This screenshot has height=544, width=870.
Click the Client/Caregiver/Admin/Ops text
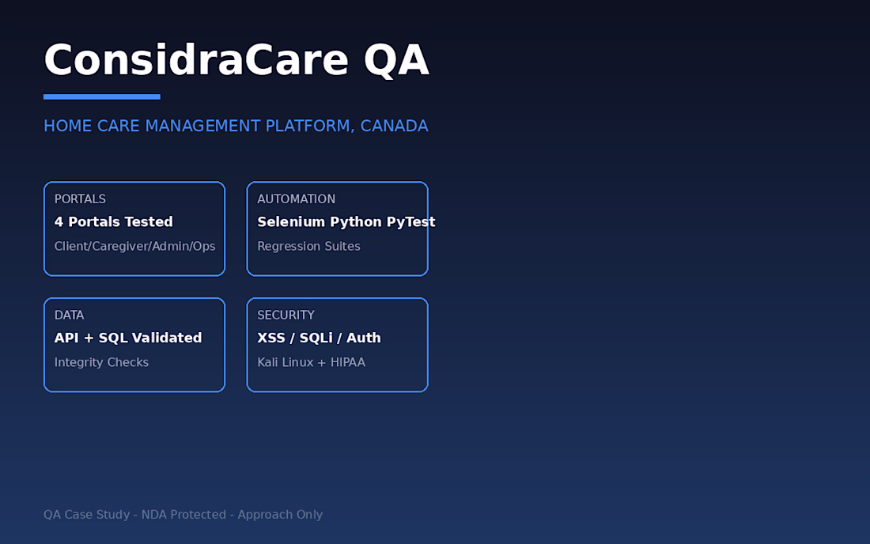coord(134,246)
